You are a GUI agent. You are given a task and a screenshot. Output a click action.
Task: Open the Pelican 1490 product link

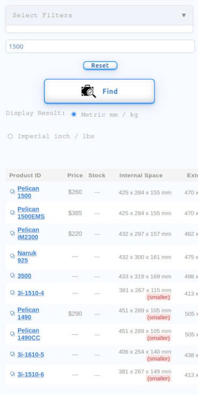(x=28, y=313)
